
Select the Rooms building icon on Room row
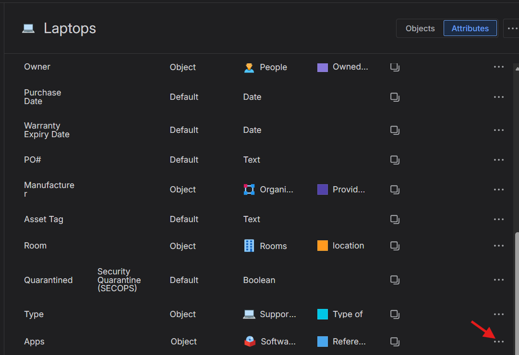pos(249,245)
